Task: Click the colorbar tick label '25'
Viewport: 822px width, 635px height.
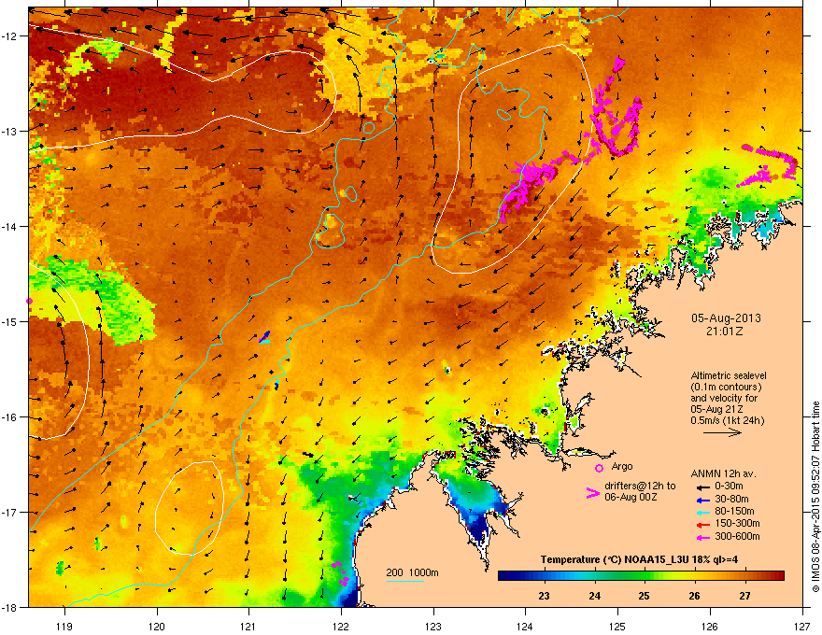Action: [x=645, y=596]
